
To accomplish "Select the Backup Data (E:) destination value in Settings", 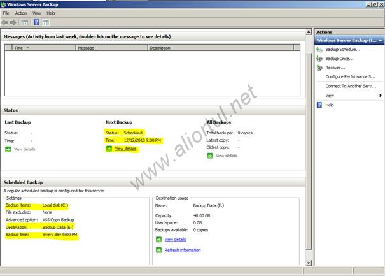I will (x=58, y=228).
